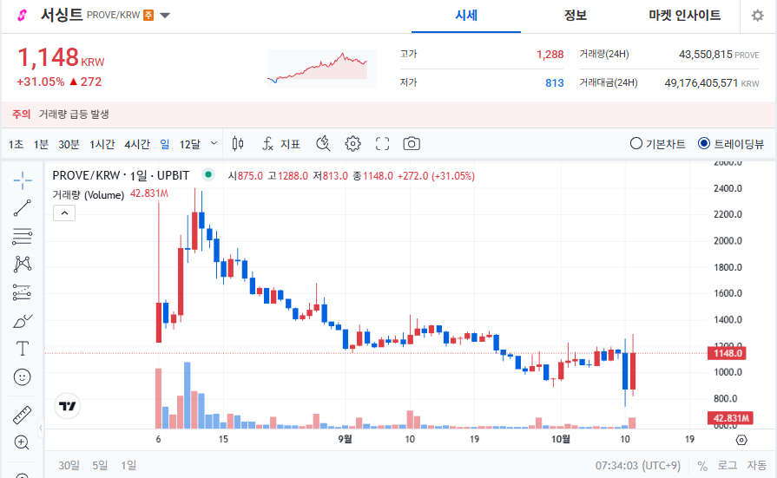Select the 1시간 interval

(102, 144)
